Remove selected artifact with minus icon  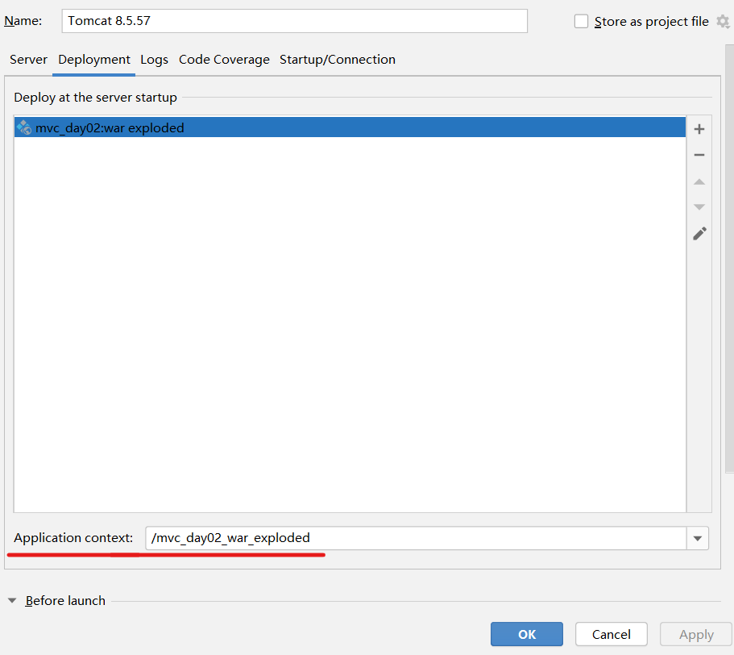(699, 155)
